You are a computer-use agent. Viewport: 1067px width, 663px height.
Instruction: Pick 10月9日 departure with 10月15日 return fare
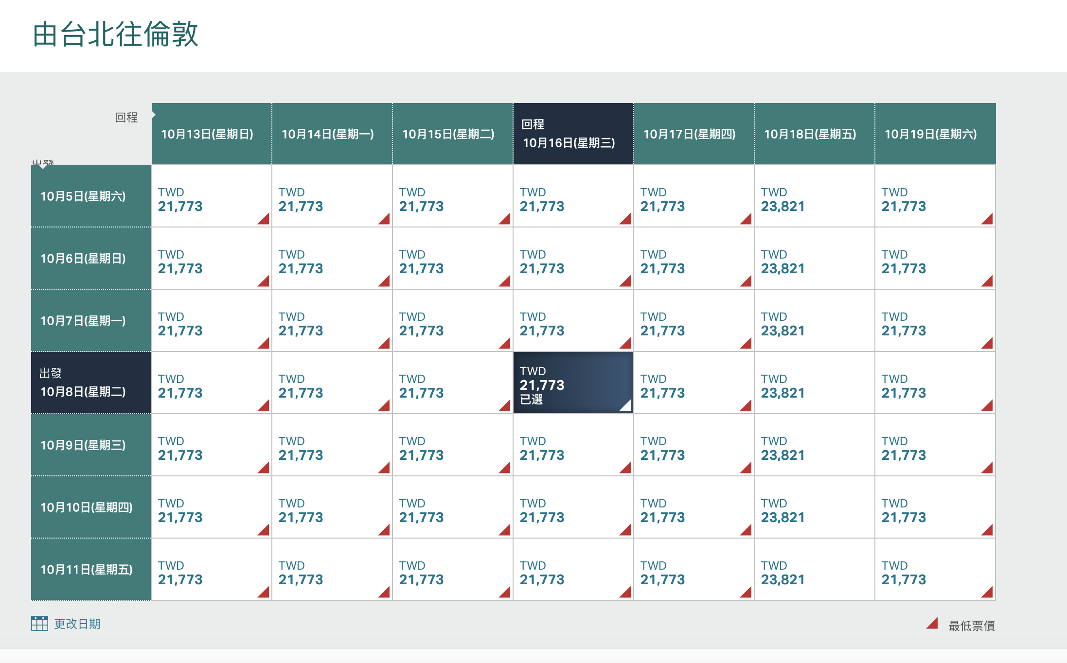tap(452, 445)
